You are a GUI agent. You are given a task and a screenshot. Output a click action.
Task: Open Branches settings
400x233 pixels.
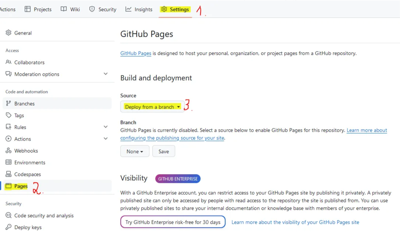pyautogui.click(x=25, y=103)
